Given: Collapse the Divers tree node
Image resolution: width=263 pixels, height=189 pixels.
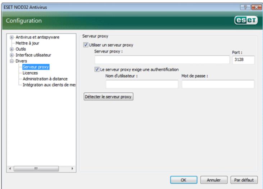Looking at the screenshot, I should 12,61.
